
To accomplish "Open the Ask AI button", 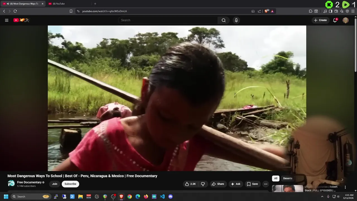I will 235,184.
